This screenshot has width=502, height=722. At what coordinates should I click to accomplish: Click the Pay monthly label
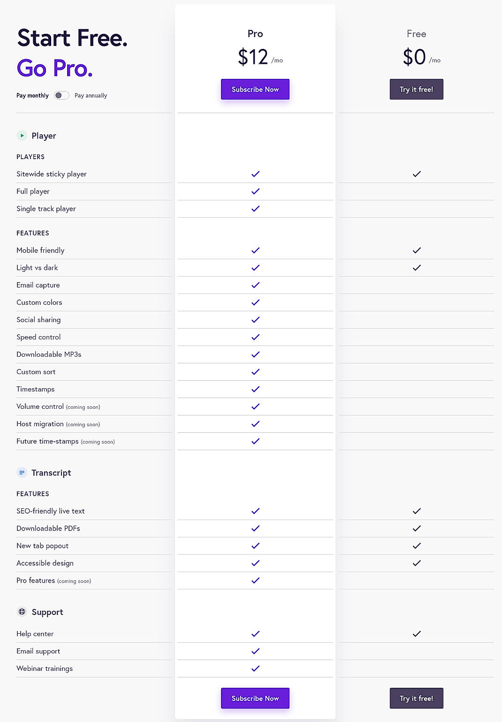click(x=32, y=95)
